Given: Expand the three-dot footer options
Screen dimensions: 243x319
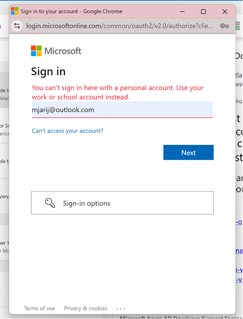Looking at the screenshot, I should 121,309.
